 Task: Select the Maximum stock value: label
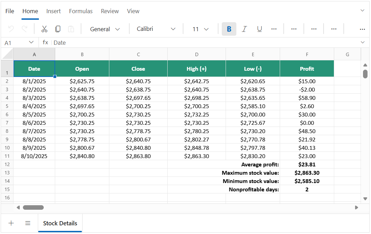pyautogui.click(x=250, y=173)
